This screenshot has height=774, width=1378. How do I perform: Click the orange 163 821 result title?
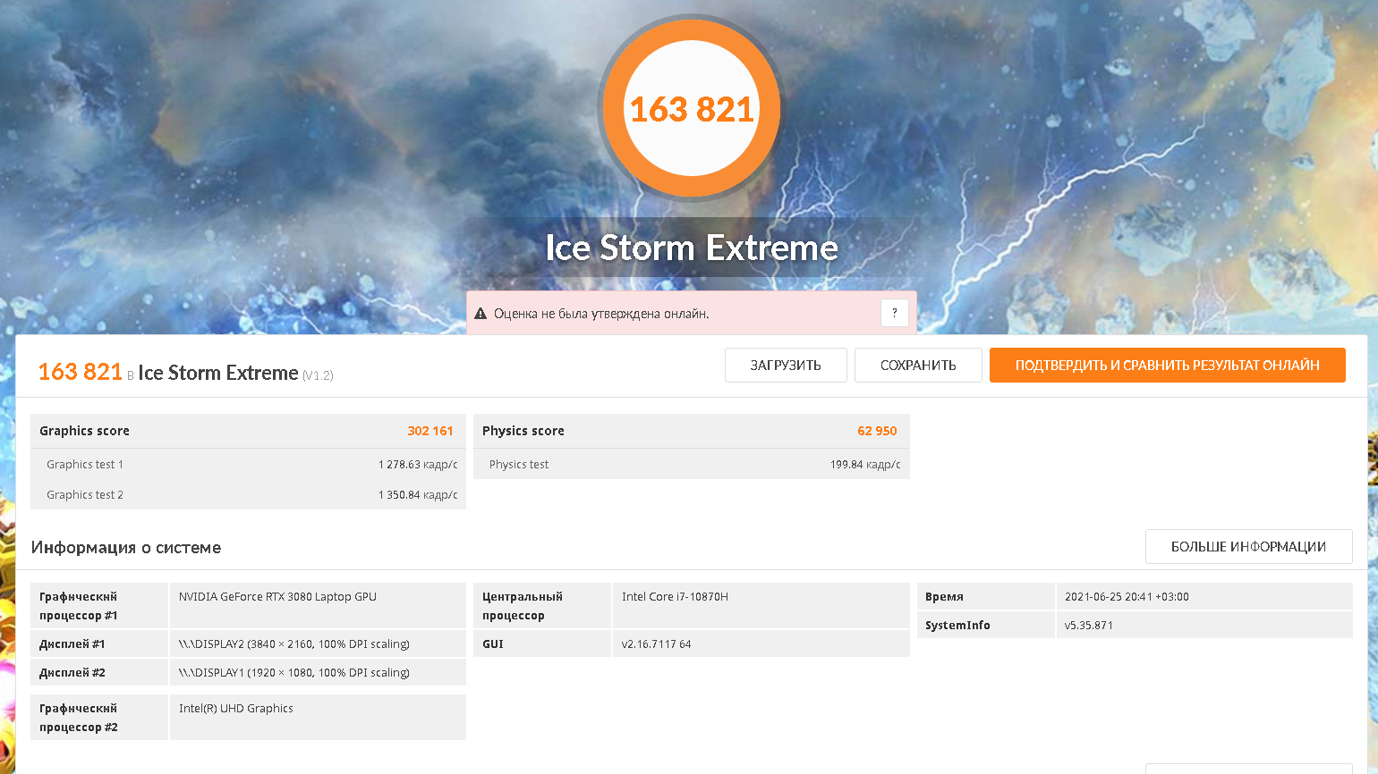(x=80, y=372)
